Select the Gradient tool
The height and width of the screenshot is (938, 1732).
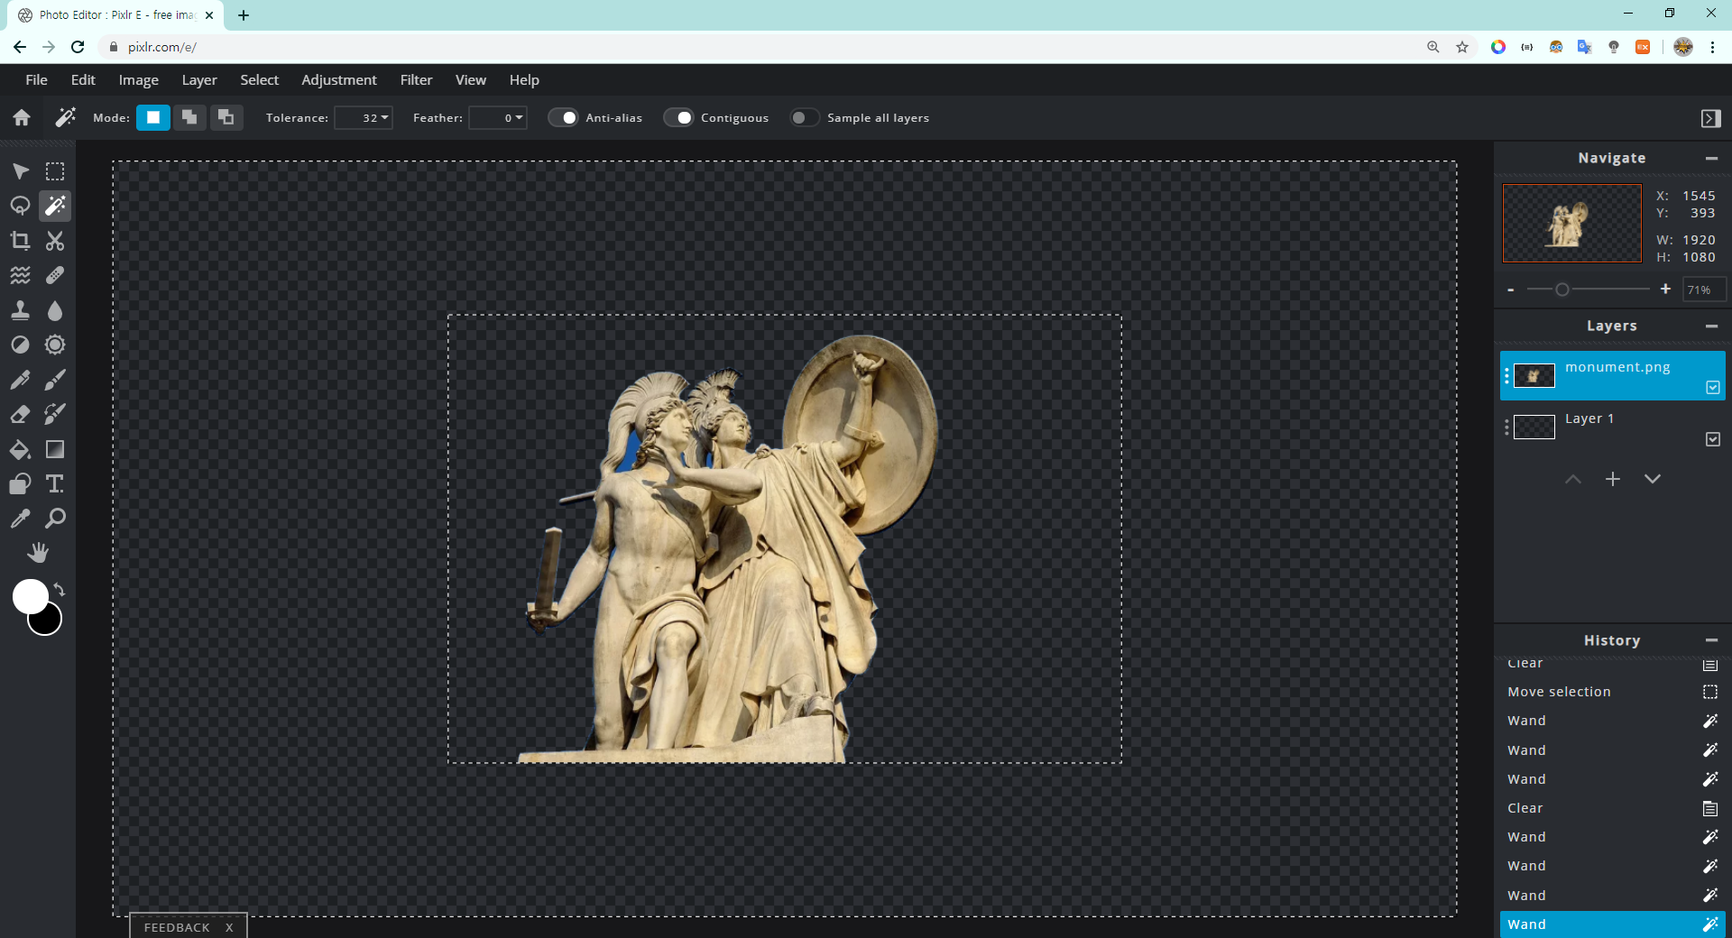coord(55,449)
